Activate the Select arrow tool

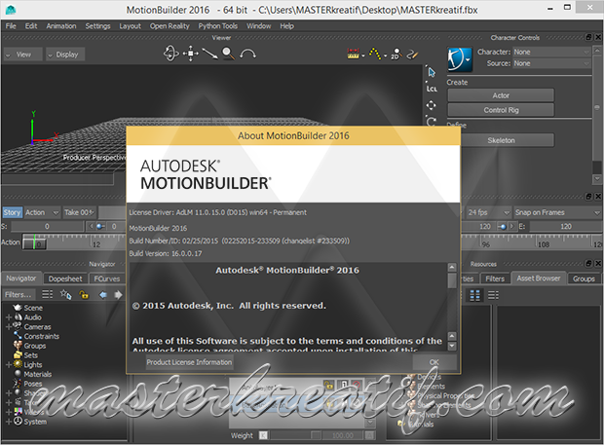coord(432,72)
